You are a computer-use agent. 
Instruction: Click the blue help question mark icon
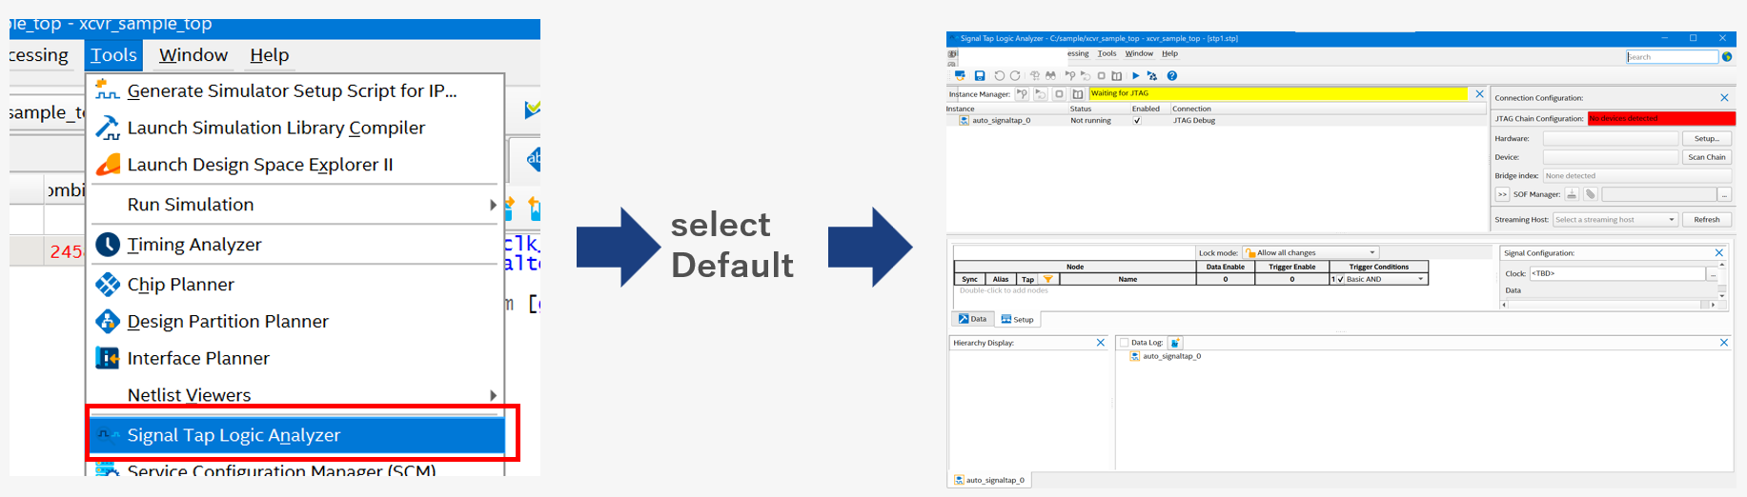click(1172, 76)
